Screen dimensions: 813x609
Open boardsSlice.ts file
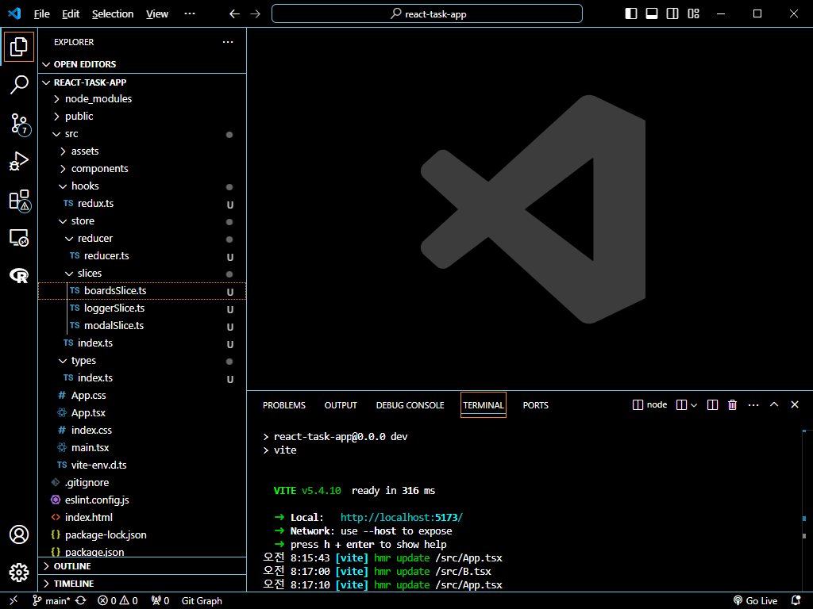point(142,291)
